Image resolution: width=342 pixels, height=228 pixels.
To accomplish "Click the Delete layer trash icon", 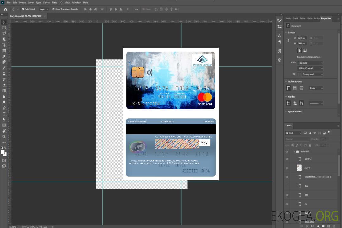I will pos(334,226).
